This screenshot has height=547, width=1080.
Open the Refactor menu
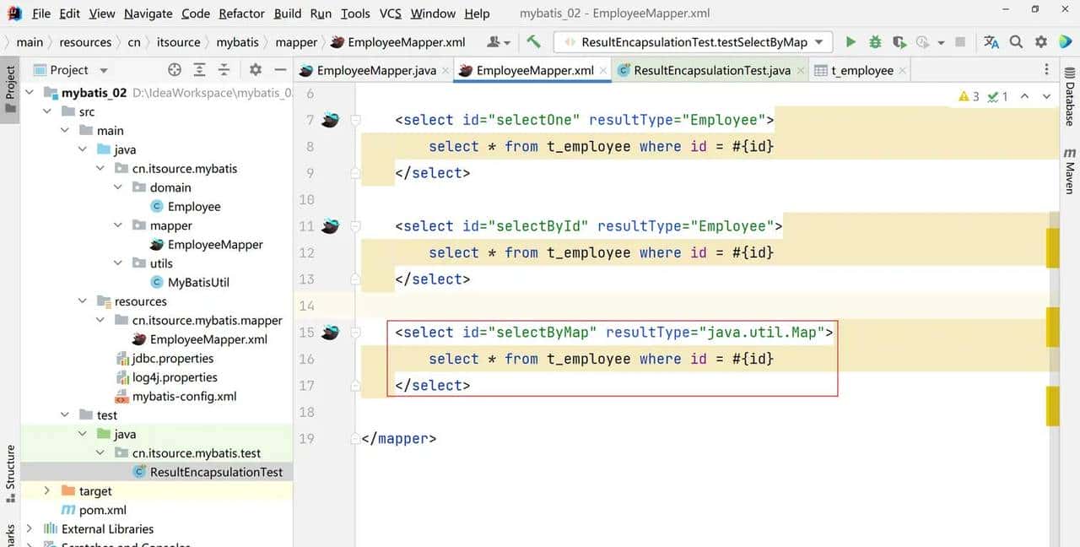coord(241,14)
